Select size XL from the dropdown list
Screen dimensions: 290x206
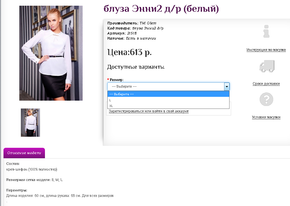click(x=168, y=106)
